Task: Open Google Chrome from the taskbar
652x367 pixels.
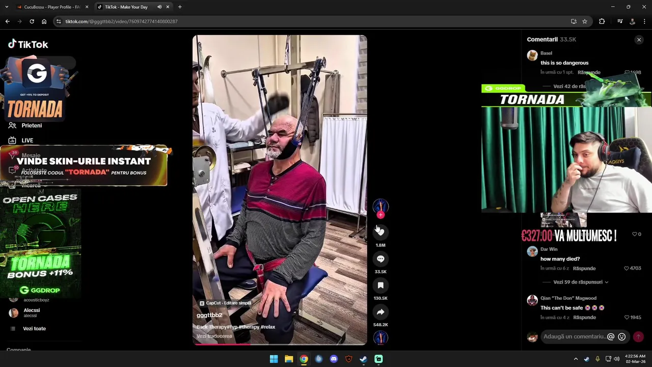Action: click(x=304, y=359)
